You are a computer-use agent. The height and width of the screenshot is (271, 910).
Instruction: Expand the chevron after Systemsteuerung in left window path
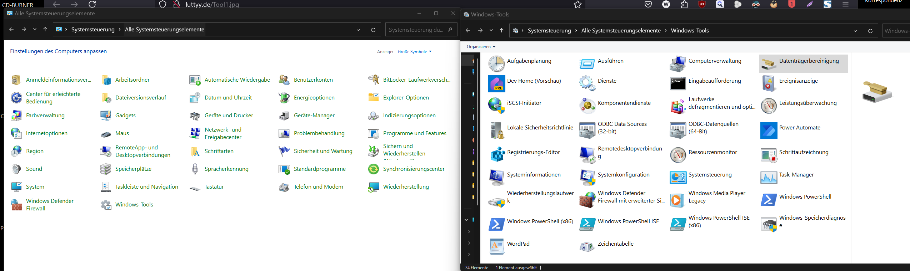point(120,30)
